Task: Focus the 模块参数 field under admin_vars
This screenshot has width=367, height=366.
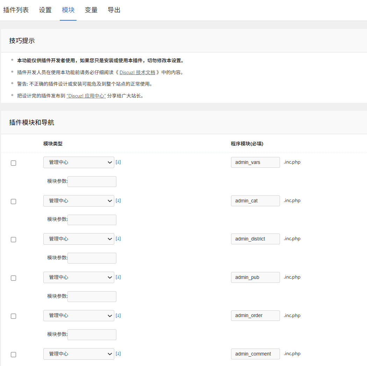Action: (92, 182)
